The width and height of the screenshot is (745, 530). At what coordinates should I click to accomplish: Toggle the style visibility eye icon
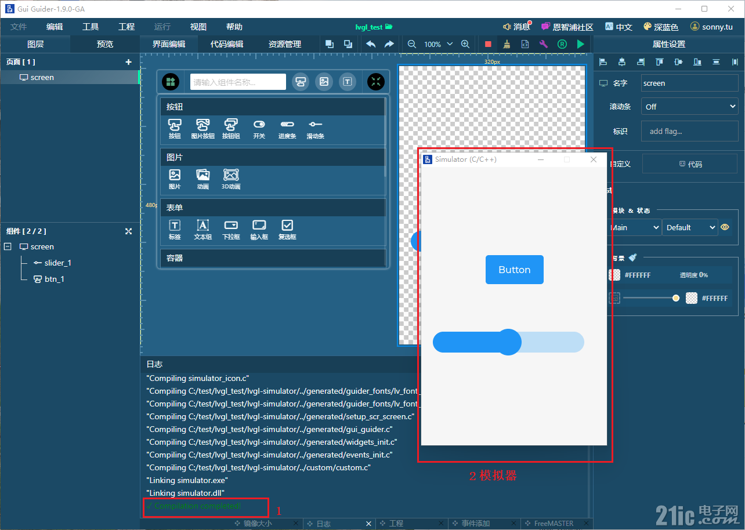tap(725, 227)
